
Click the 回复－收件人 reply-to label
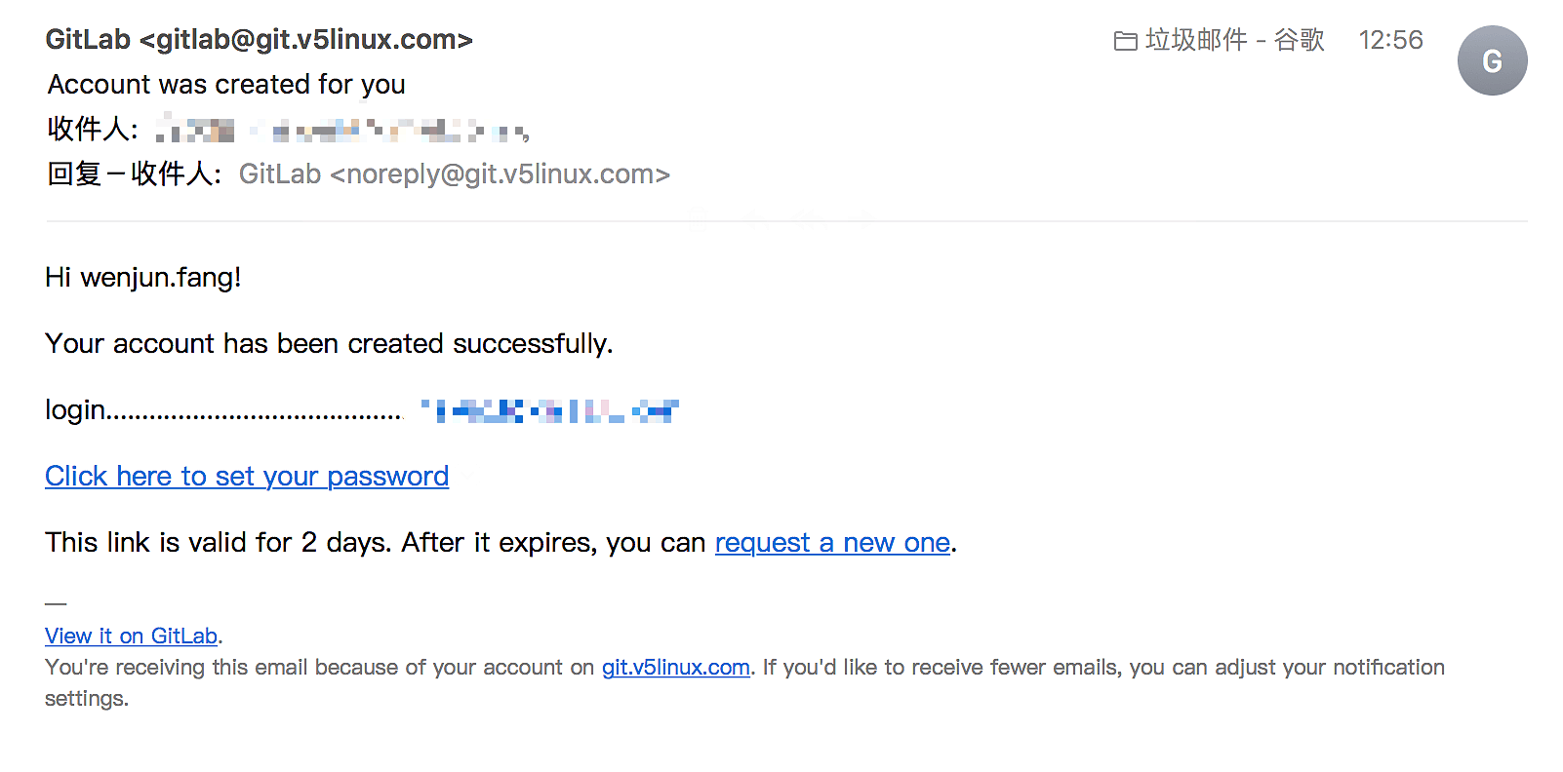click(x=133, y=174)
